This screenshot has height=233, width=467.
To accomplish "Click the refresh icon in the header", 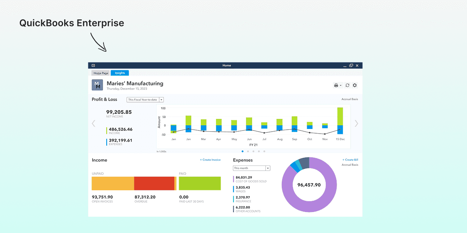I will [x=347, y=85].
